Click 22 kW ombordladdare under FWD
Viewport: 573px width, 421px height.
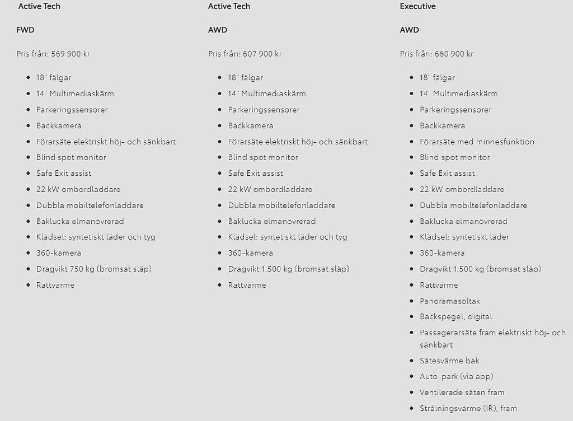click(78, 190)
